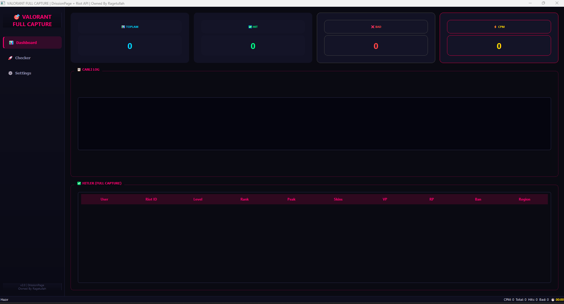Click the green HIT counter value 0
Viewport: 564px width, 304px height.
click(x=253, y=46)
